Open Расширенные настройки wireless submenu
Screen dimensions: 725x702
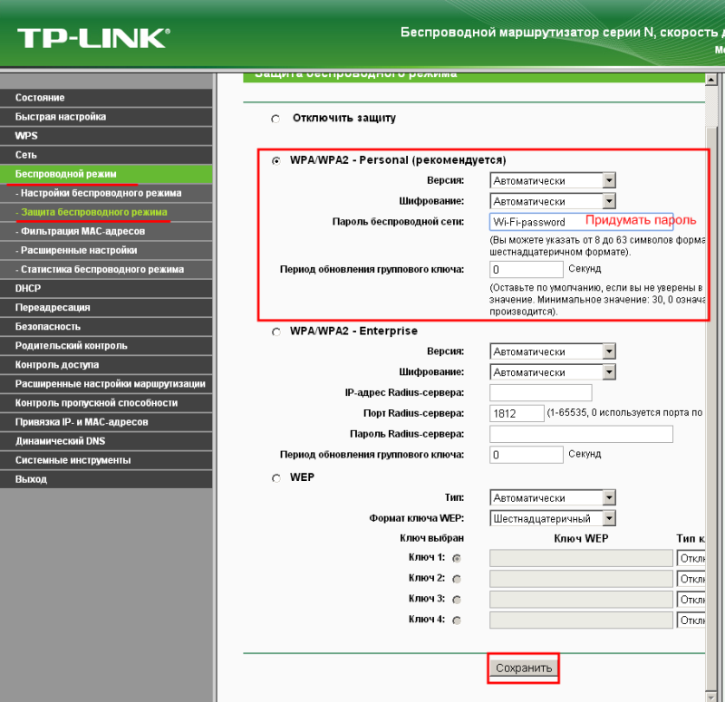(x=106, y=250)
